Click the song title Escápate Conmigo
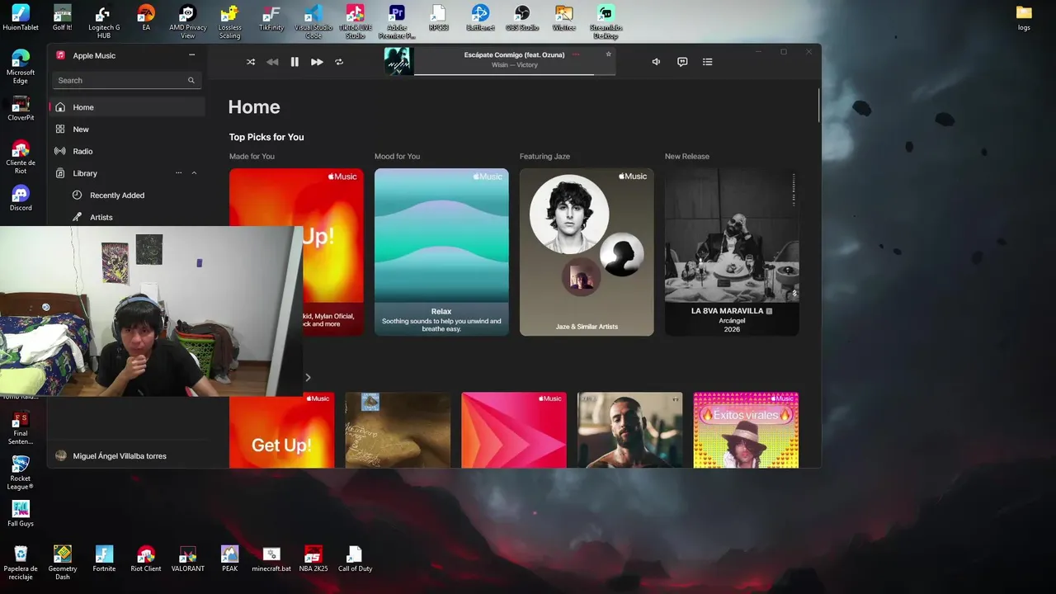Image resolution: width=1056 pixels, height=594 pixels. tap(514, 54)
